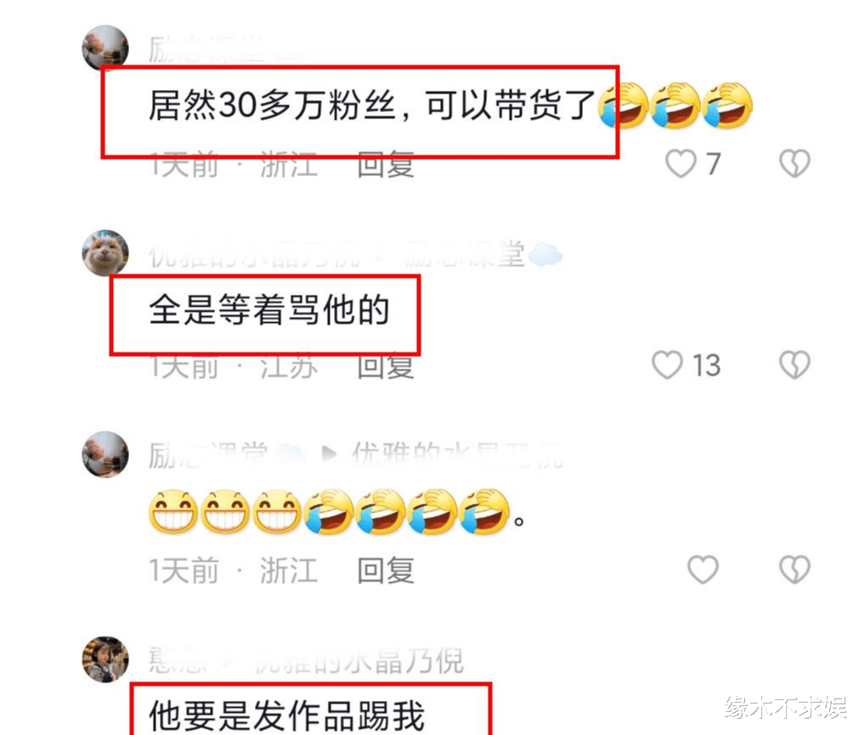This screenshot has width=859, height=735.
Task: Tap broken heart on 全是等着骂他的 comment
Action: (x=795, y=365)
